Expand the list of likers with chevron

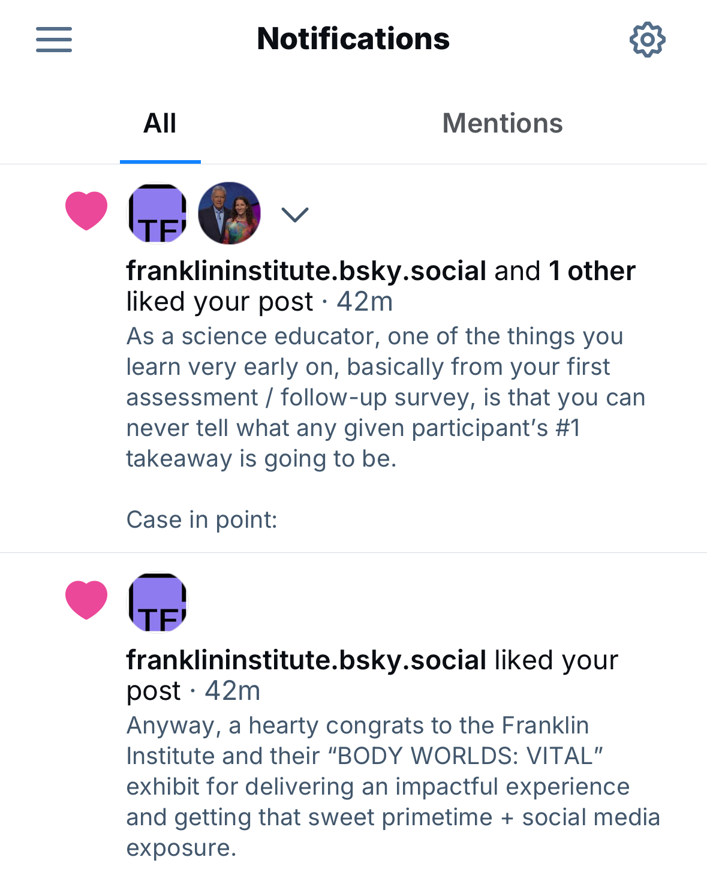[x=295, y=214]
